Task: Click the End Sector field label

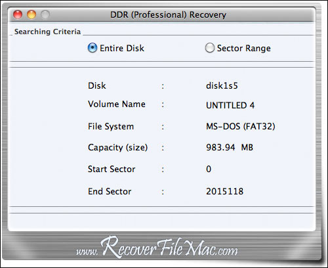Action: click(x=110, y=191)
